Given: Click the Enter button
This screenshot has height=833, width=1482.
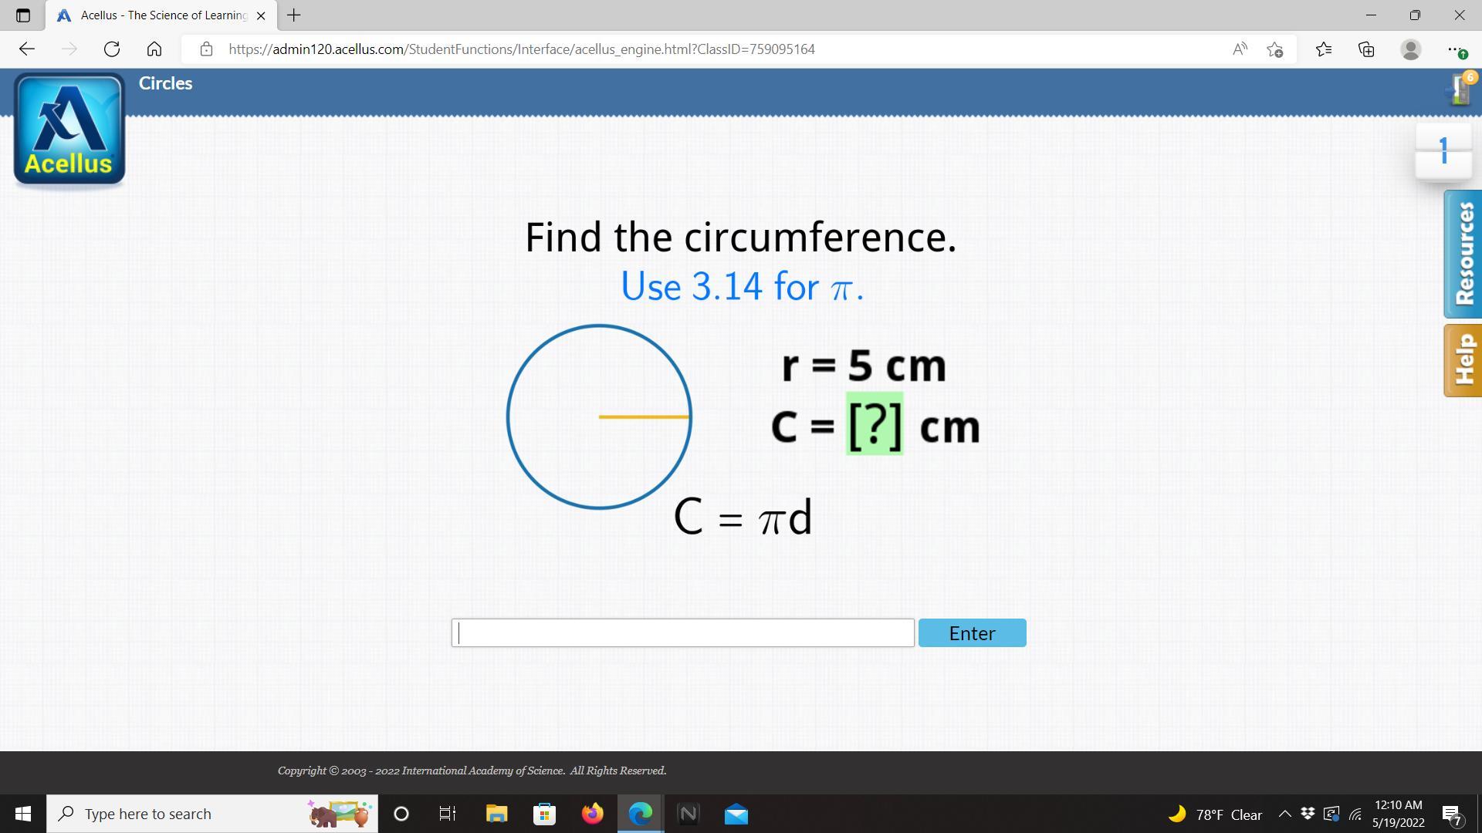Looking at the screenshot, I should [972, 633].
